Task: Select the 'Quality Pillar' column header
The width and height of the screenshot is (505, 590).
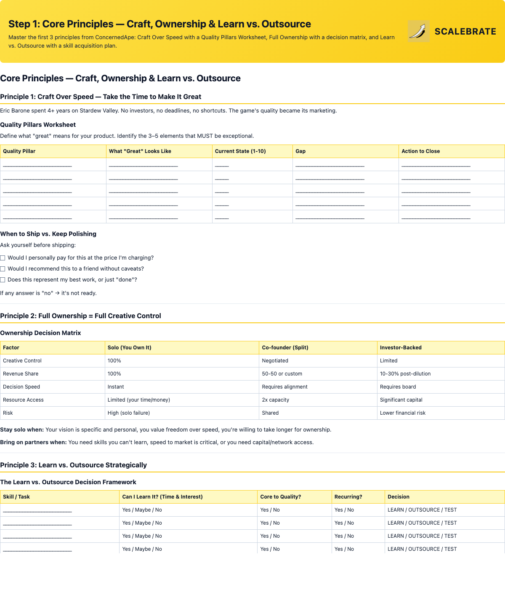Action: (x=53, y=151)
